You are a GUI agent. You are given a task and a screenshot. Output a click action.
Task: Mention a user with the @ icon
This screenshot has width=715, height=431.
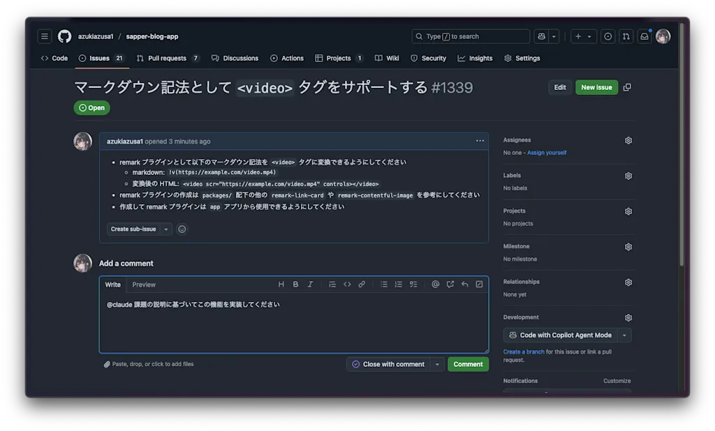pos(436,285)
